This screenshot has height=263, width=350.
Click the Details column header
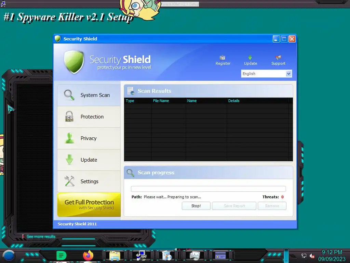click(257, 101)
